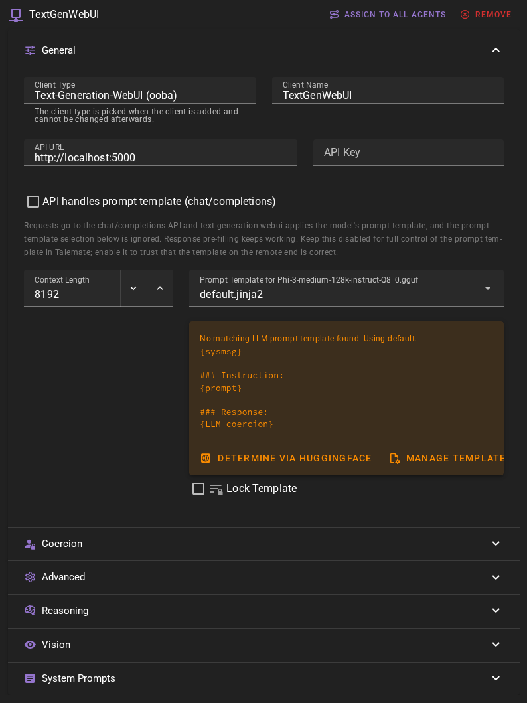The width and height of the screenshot is (527, 703).
Task: Click the Lock Template lines-and-padlock icon
Action: tap(216, 489)
